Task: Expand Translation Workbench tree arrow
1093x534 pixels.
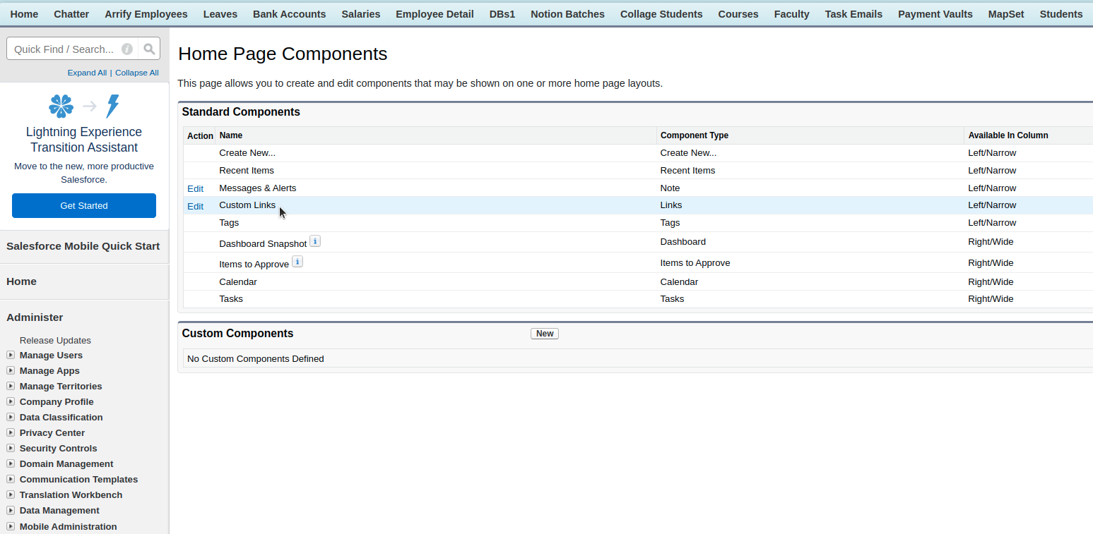Action: click(x=11, y=494)
